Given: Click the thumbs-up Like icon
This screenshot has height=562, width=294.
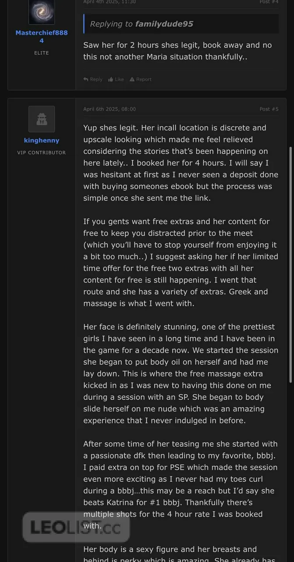Looking at the screenshot, I should tap(111, 79).
